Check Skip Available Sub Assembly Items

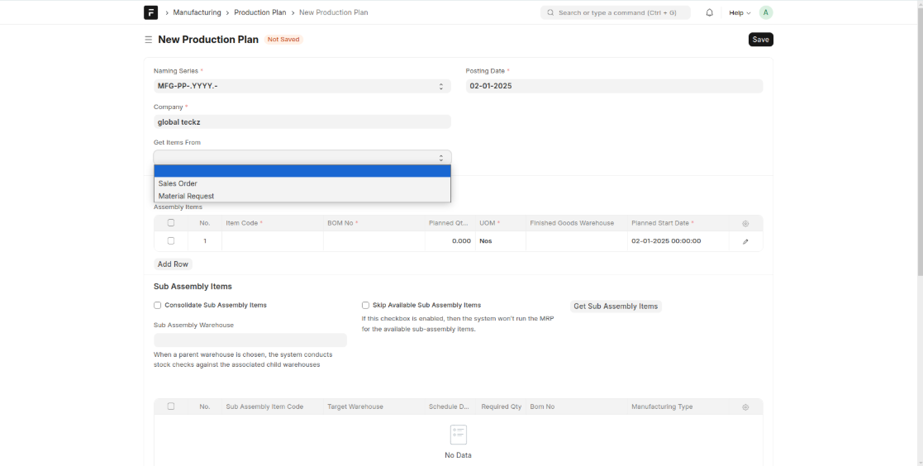[365, 305]
